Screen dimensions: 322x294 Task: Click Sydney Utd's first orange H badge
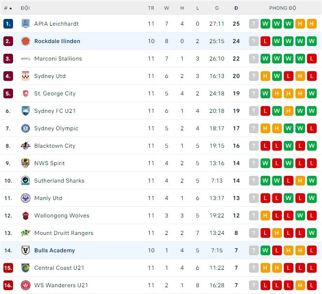coord(265,76)
